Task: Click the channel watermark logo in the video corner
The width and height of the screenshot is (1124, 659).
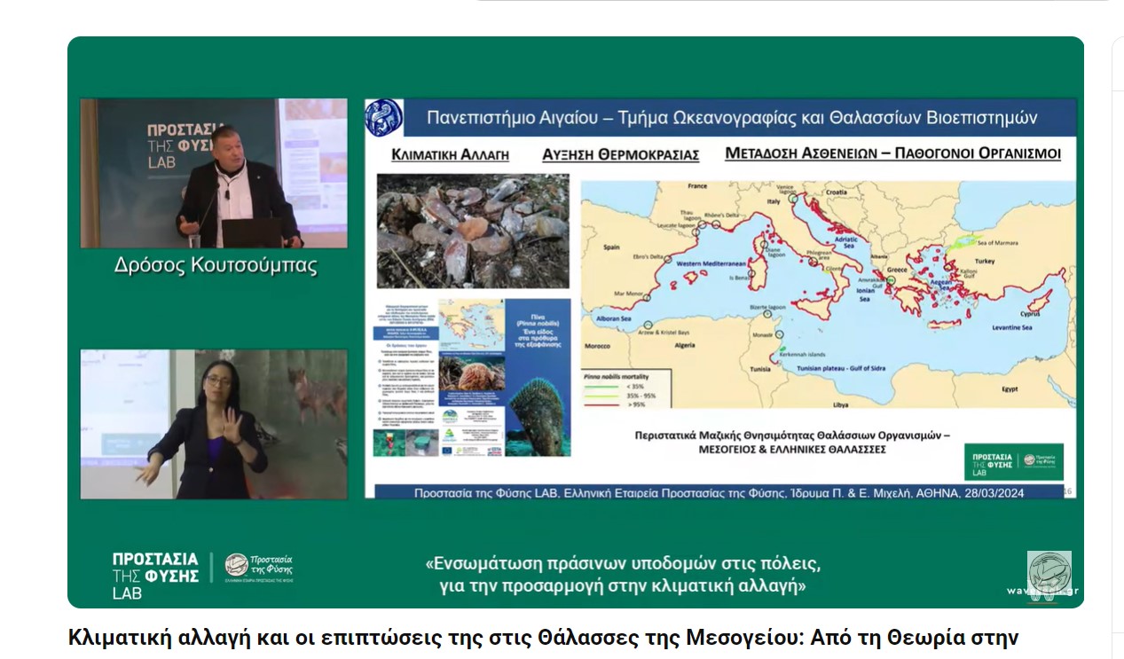Action: [x=1049, y=573]
